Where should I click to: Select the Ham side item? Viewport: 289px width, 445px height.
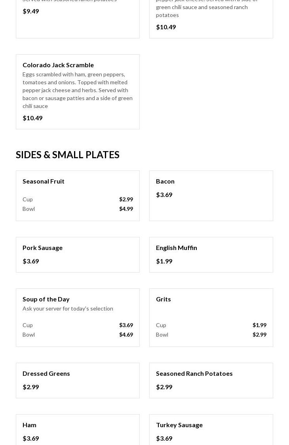pos(29,425)
